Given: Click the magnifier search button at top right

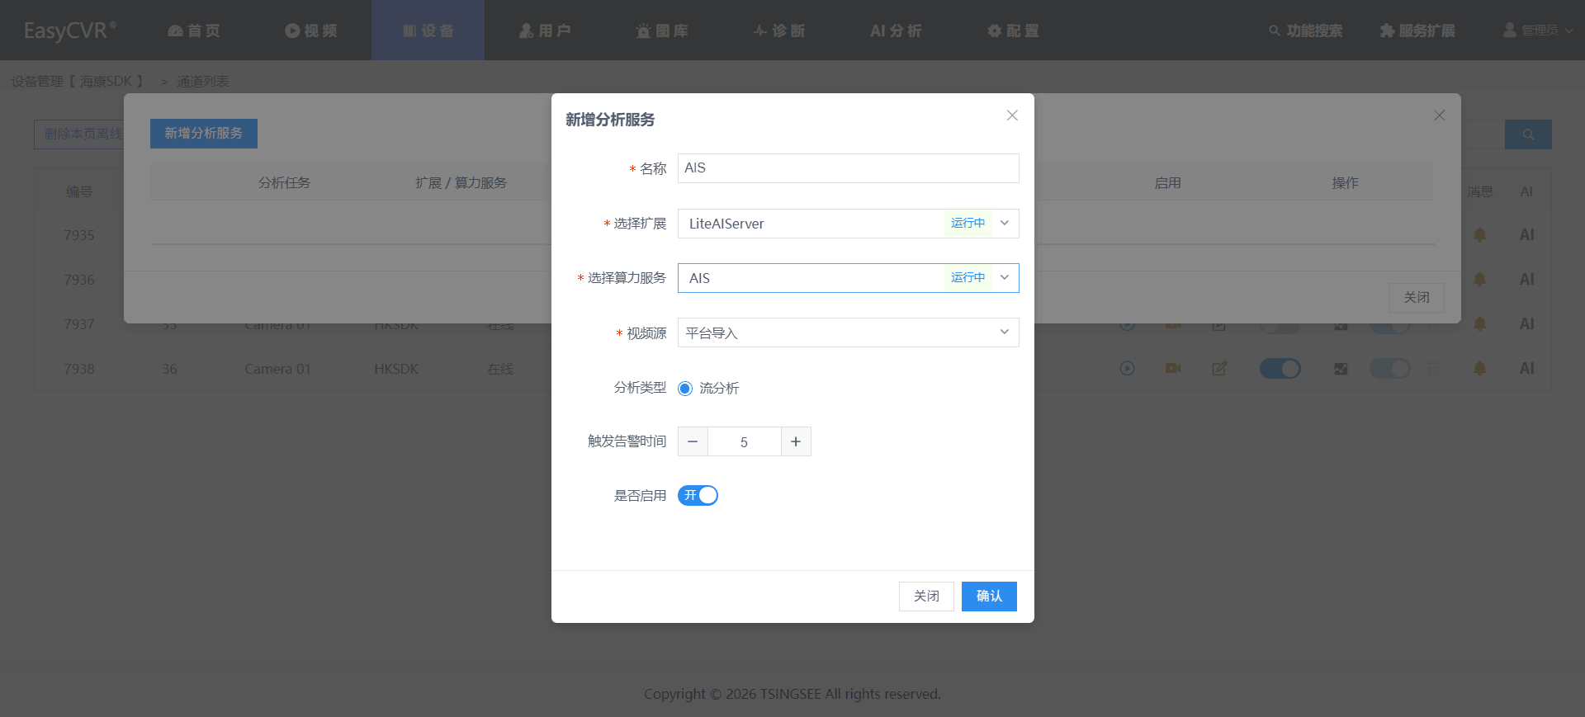Looking at the screenshot, I should click(1528, 134).
